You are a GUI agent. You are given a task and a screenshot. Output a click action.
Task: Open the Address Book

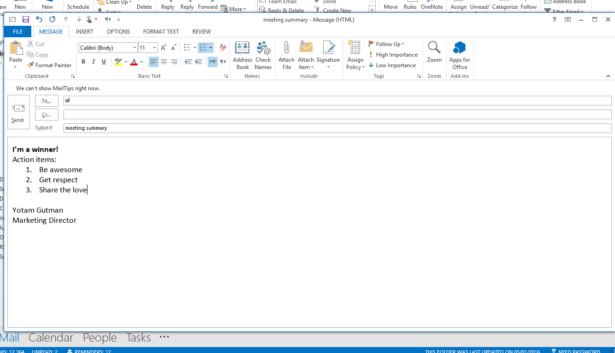(x=243, y=48)
